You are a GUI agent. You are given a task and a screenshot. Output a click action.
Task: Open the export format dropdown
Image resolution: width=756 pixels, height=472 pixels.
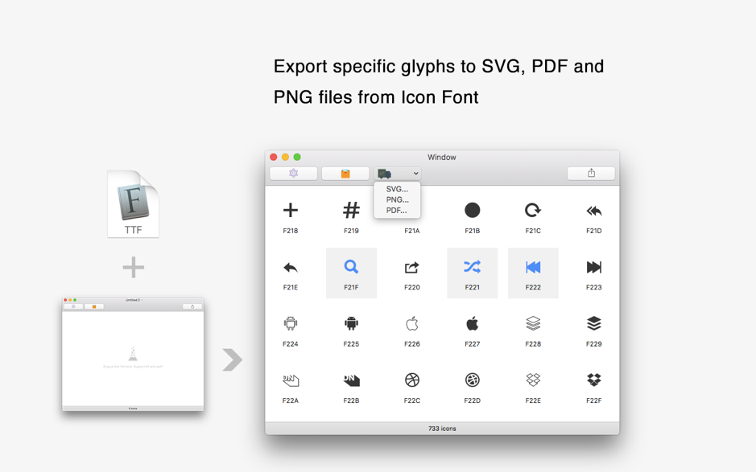(415, 173)
